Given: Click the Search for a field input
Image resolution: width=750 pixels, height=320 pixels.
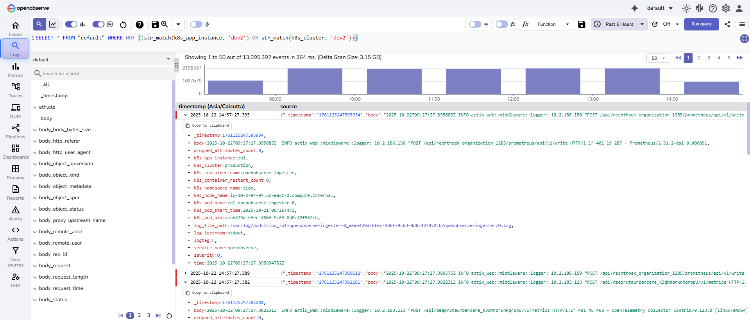Looking at the screenshot, I should (104, 73).
